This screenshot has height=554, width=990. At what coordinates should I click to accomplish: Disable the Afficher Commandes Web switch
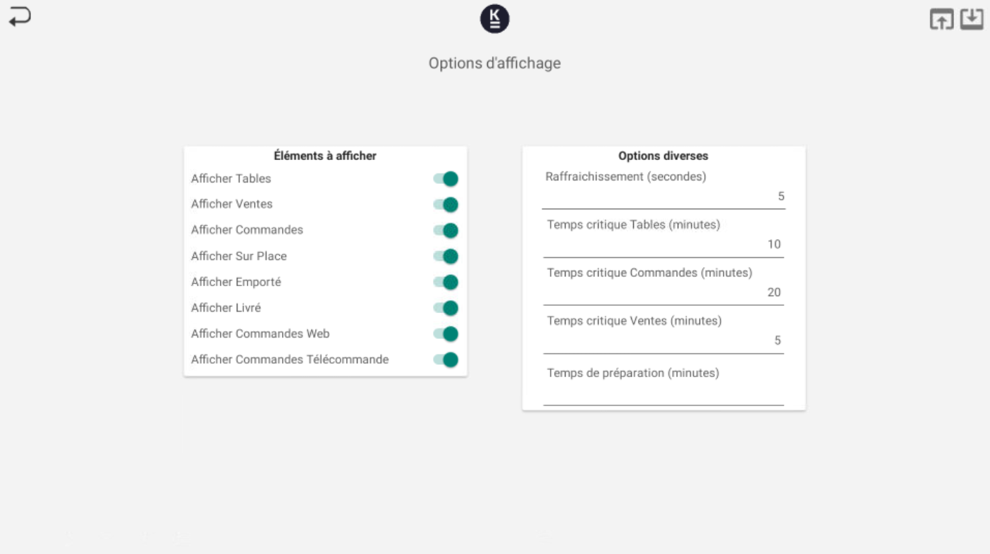[x=446, y=334]
